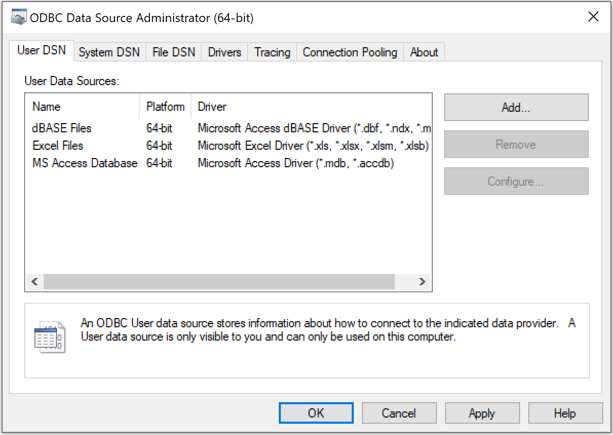Show the Connection Pooling tab
Screen dimensions: 613x435
click(x=350, y=52)
